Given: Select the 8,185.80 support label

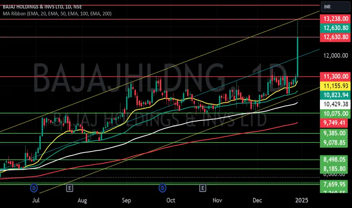Looking at the screenshot, I should [x=334, y=169].
